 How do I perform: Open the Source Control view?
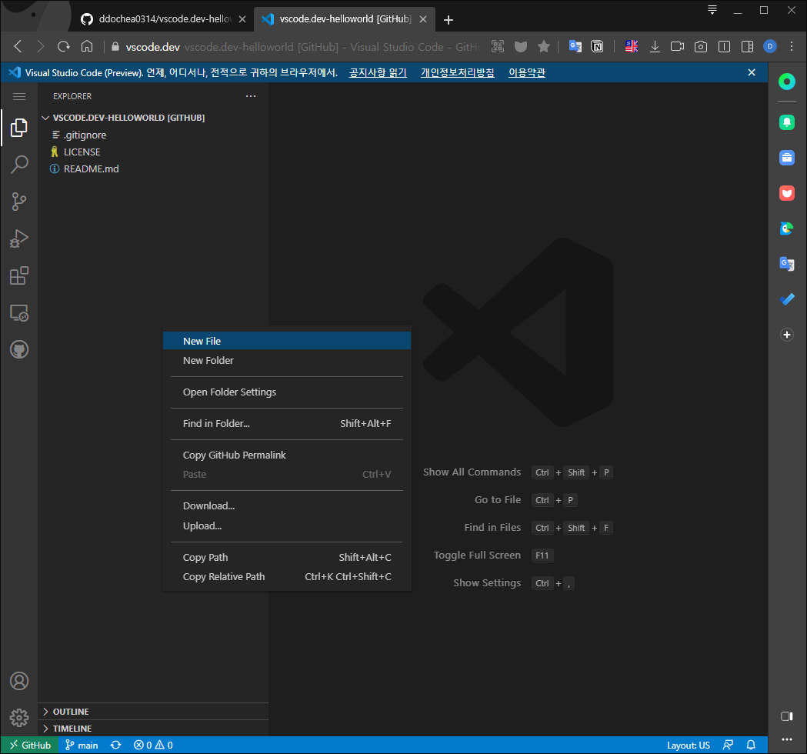coord(19,202)
